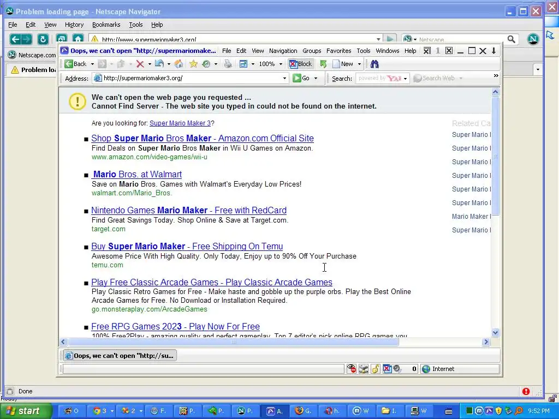Toggle full screen window icon in toolbar

243,64
